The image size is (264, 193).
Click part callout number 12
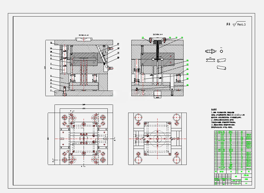click(51, 43)
